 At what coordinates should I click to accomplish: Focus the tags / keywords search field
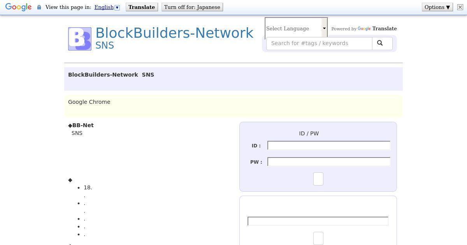319,43
